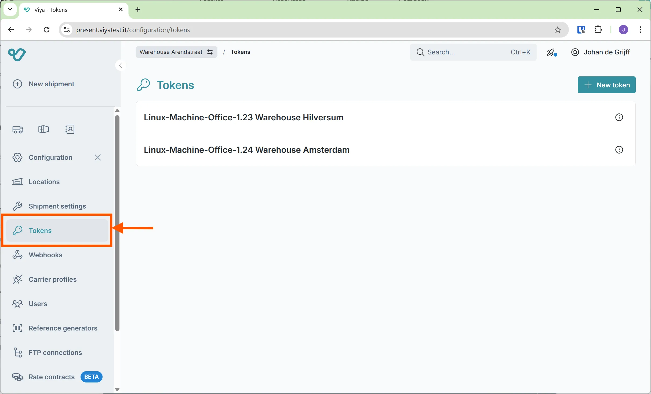Open the Rate contracts BETA page
This screenshot has height=394, width=651.
[52, 377]
